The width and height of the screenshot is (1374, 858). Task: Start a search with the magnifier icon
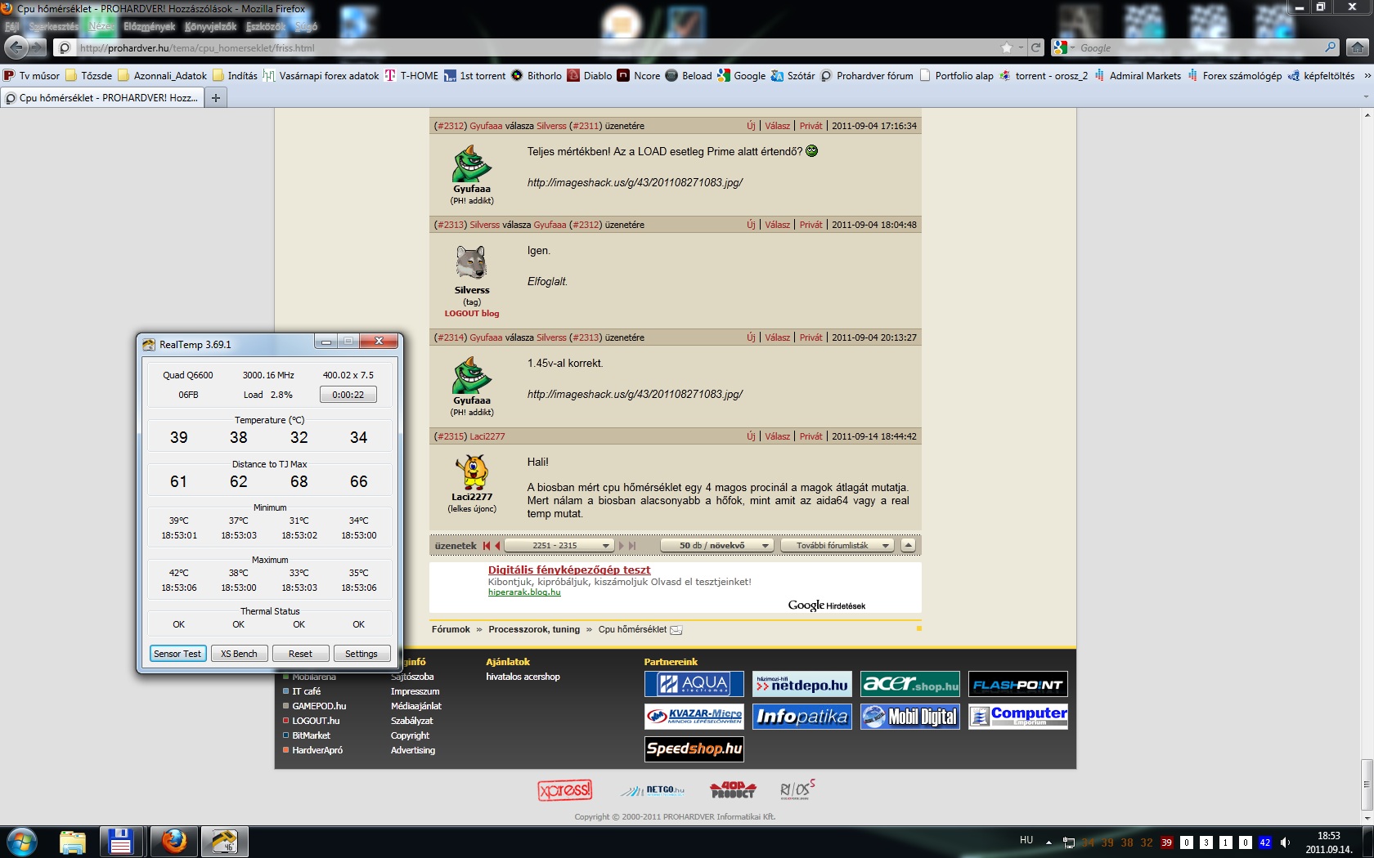pyautogui.click(x=1331, y=47)
